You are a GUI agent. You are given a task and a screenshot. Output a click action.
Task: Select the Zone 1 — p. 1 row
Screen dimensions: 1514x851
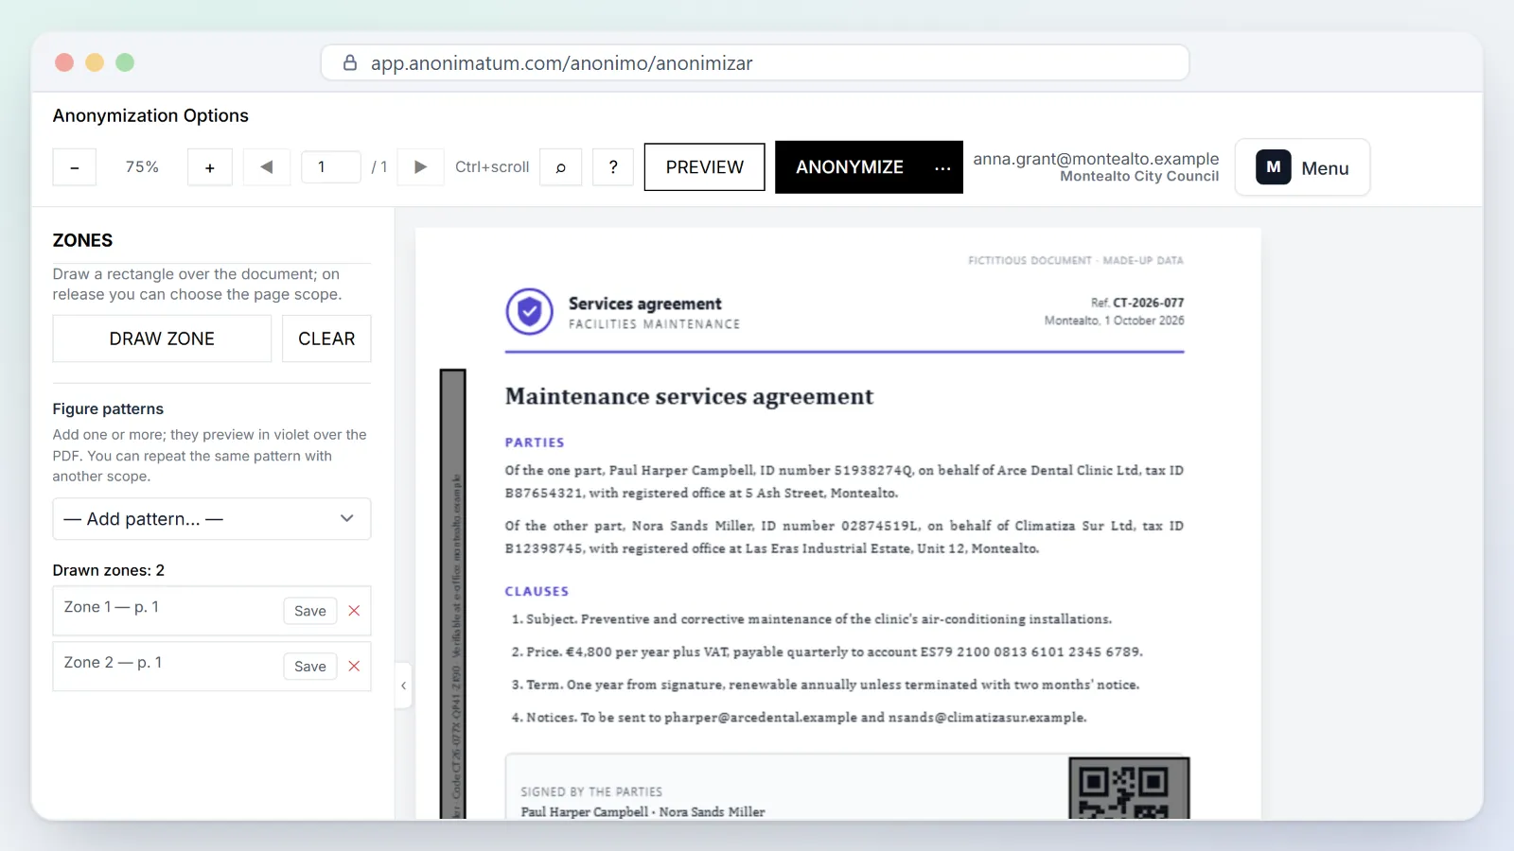(212, 611)
